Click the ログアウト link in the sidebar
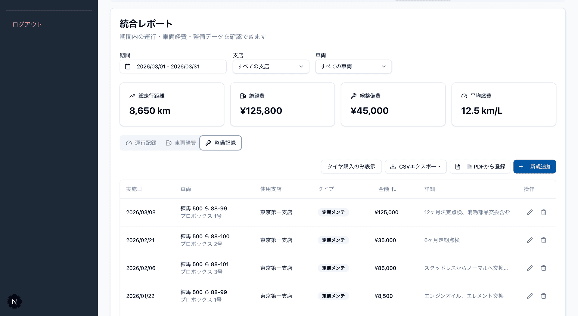 (27, 24)
